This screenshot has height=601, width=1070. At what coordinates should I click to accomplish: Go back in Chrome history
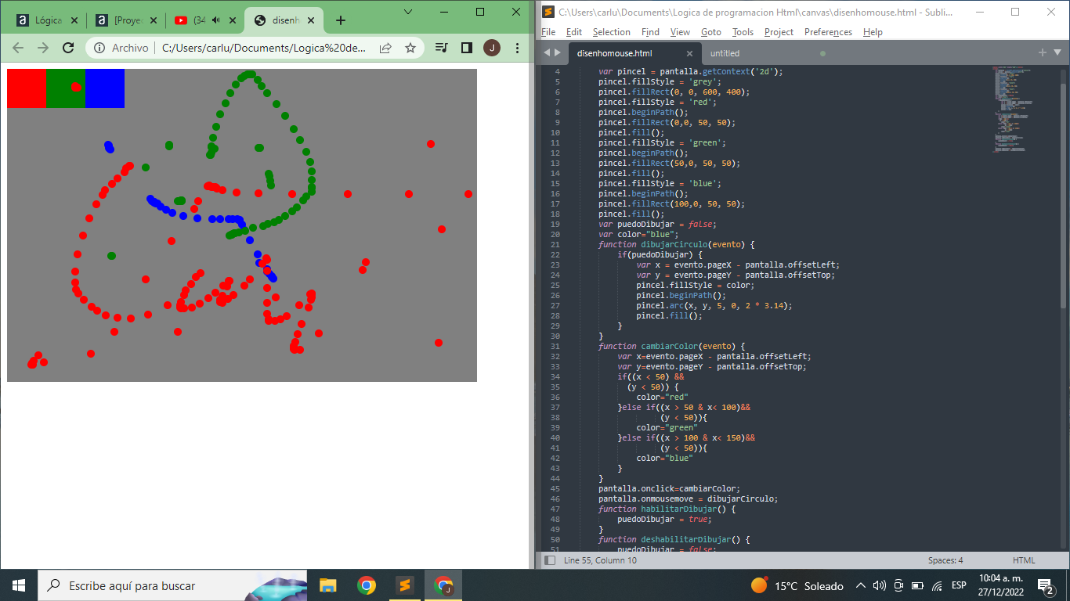coord(18,48)
